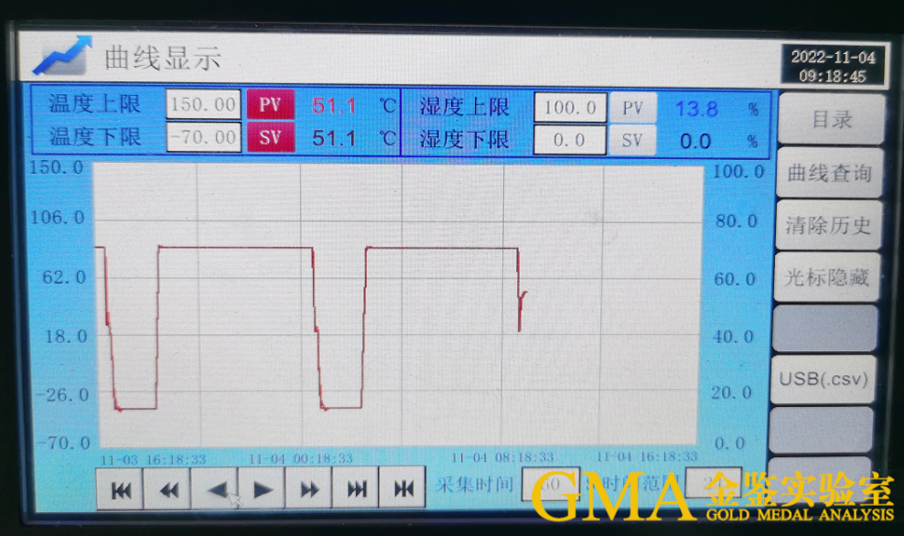Screen dimensions: 904x536
Task: Click the blue chart logo icon
Action: pyautogui.click(x=62, y=57)
